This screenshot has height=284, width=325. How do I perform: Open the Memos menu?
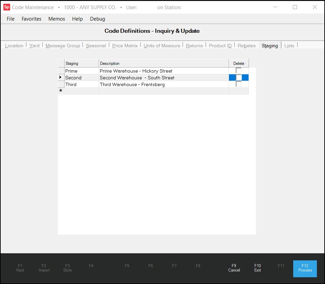click(x=56, y=19)
